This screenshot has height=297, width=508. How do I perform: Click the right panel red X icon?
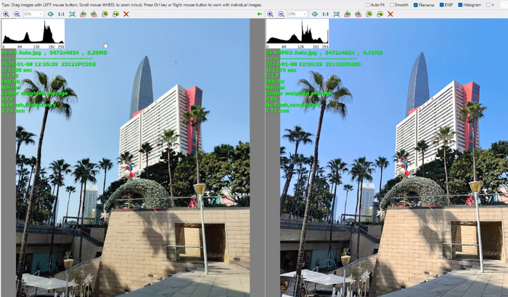pyautogui.click(x=390, y=14)
